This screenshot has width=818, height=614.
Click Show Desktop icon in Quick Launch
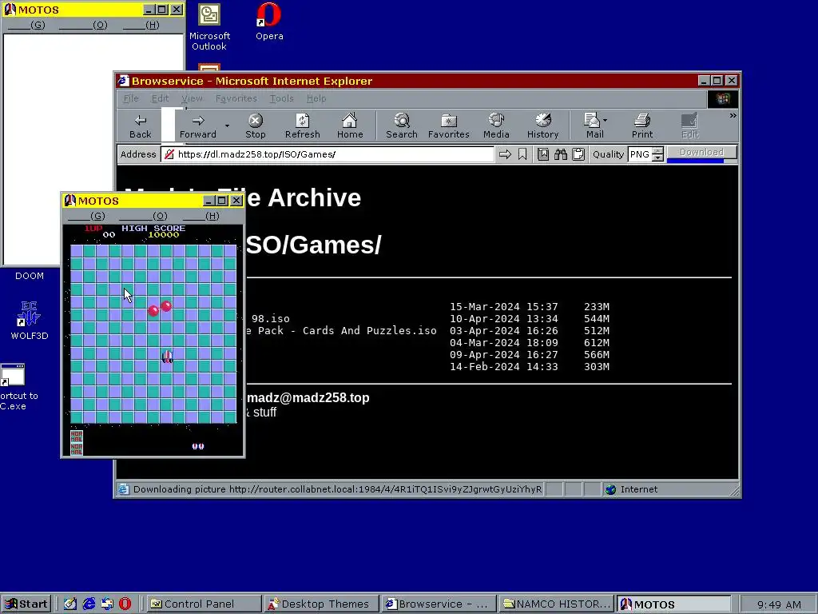[x=70, y=604]
